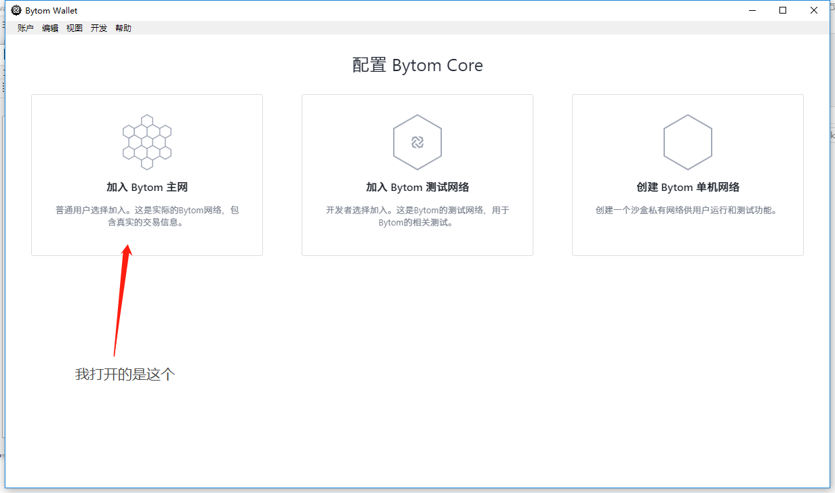Click Bytom Wallet title bar app icon

click(16, 10)
